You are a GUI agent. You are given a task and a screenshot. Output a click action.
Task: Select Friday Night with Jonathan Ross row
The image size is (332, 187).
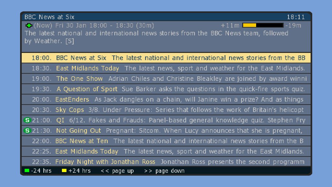(166, 162)
